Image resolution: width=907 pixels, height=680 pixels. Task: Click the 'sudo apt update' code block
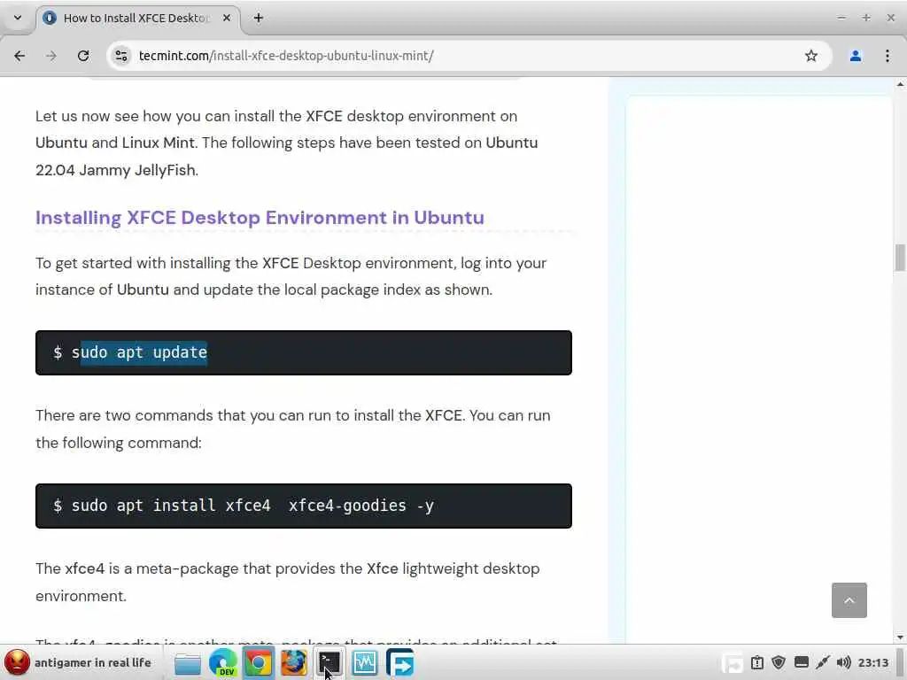pyautogui.click(x=304, y=352)
